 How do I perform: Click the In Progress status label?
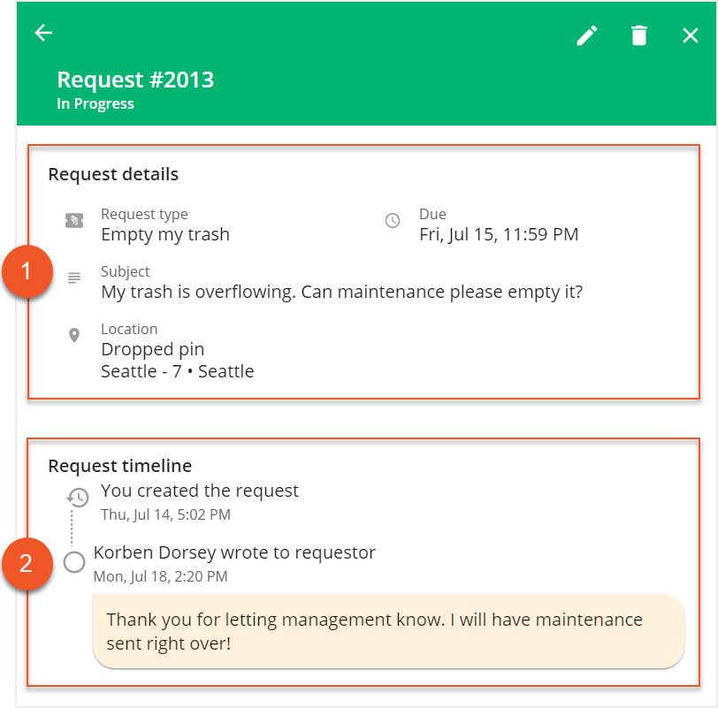point(95,103)
